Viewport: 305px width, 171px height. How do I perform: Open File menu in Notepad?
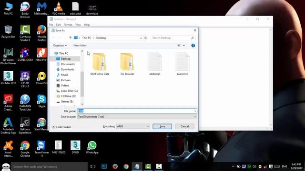click(x=51, y=25)
